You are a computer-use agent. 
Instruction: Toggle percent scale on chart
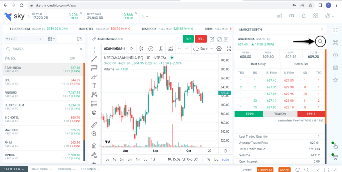(x=208, y=159)
